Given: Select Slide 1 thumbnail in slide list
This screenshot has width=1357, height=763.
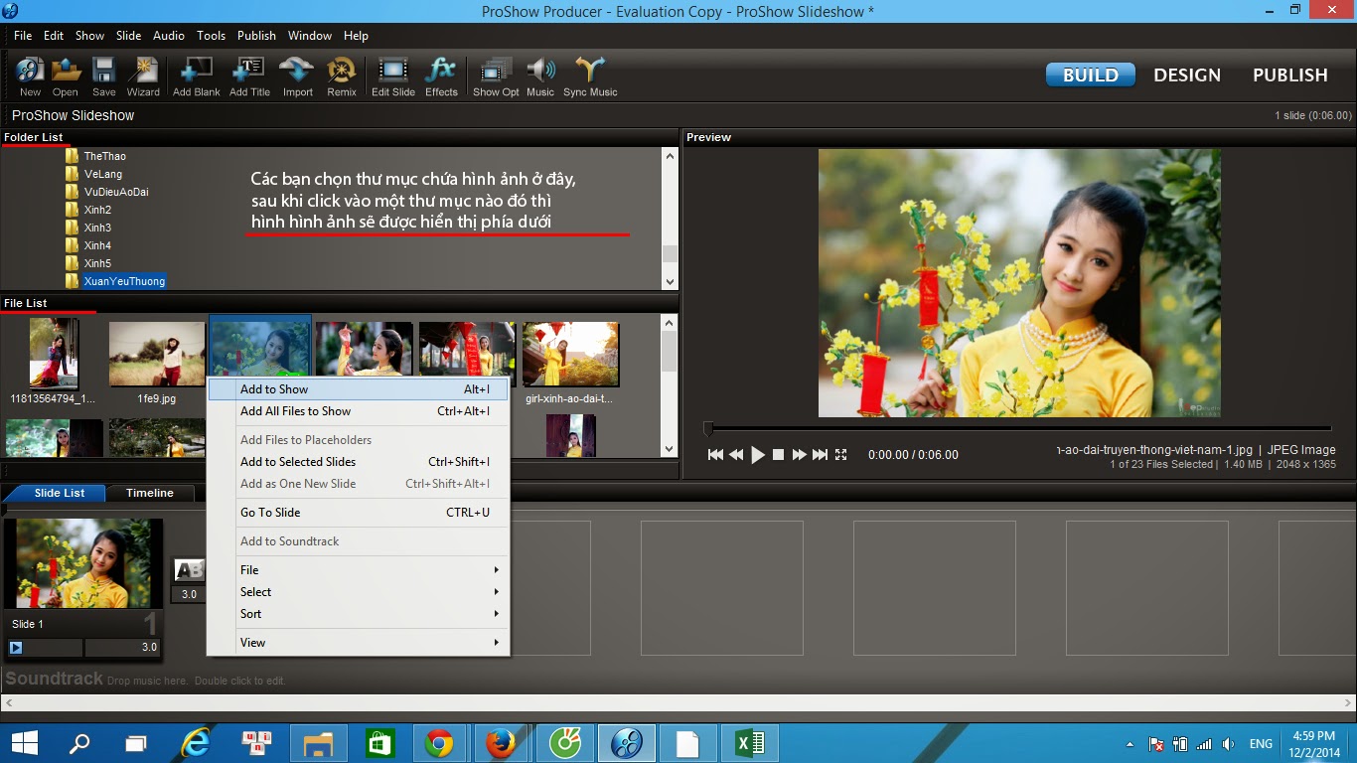Looking at the screenshot, I should tap(83, 562).
